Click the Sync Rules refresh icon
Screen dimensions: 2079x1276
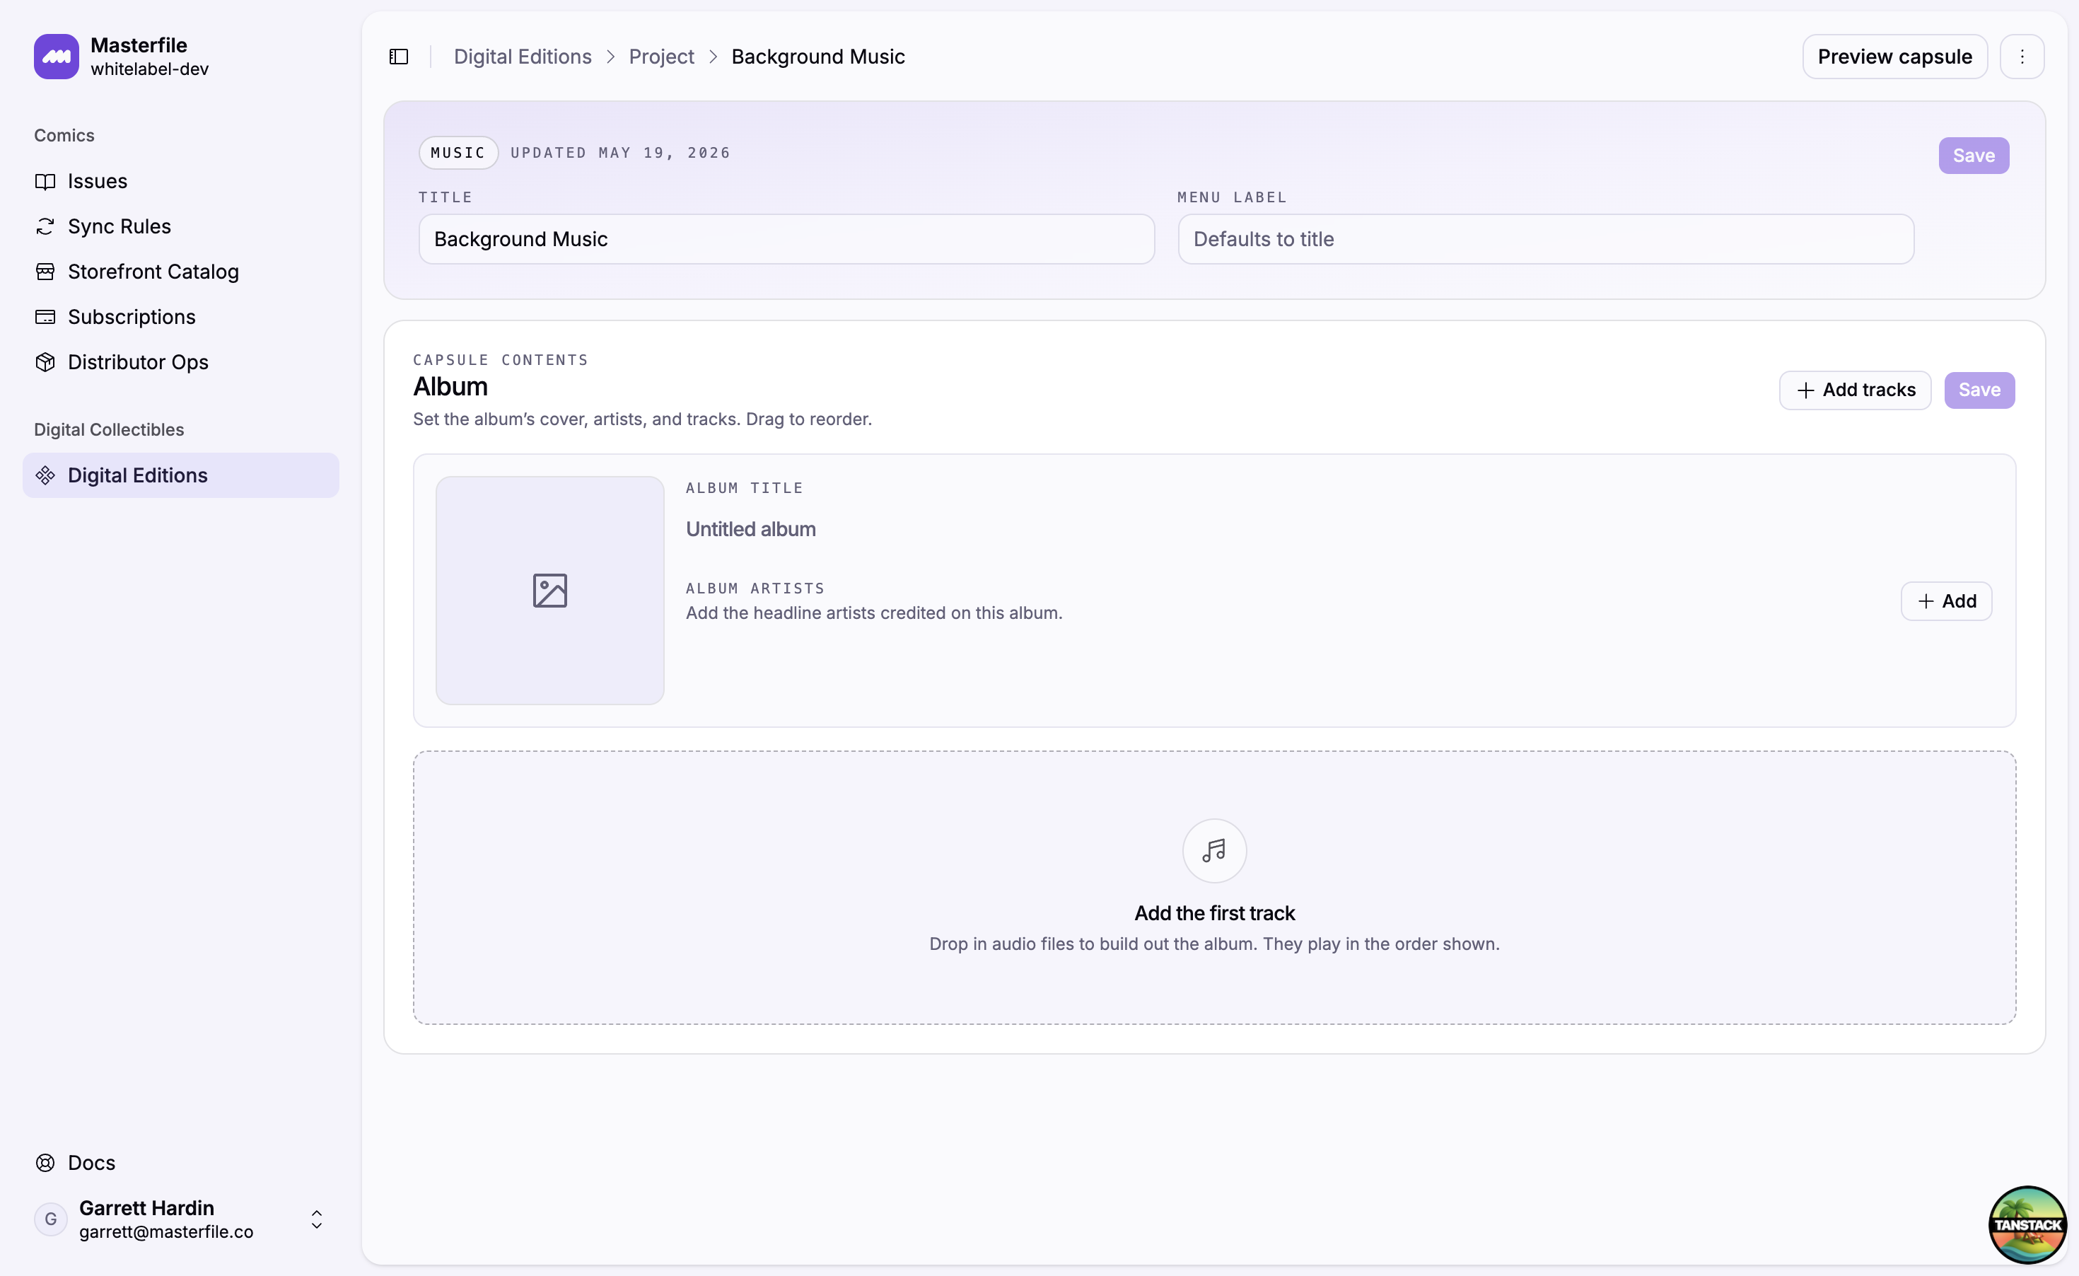45,226
